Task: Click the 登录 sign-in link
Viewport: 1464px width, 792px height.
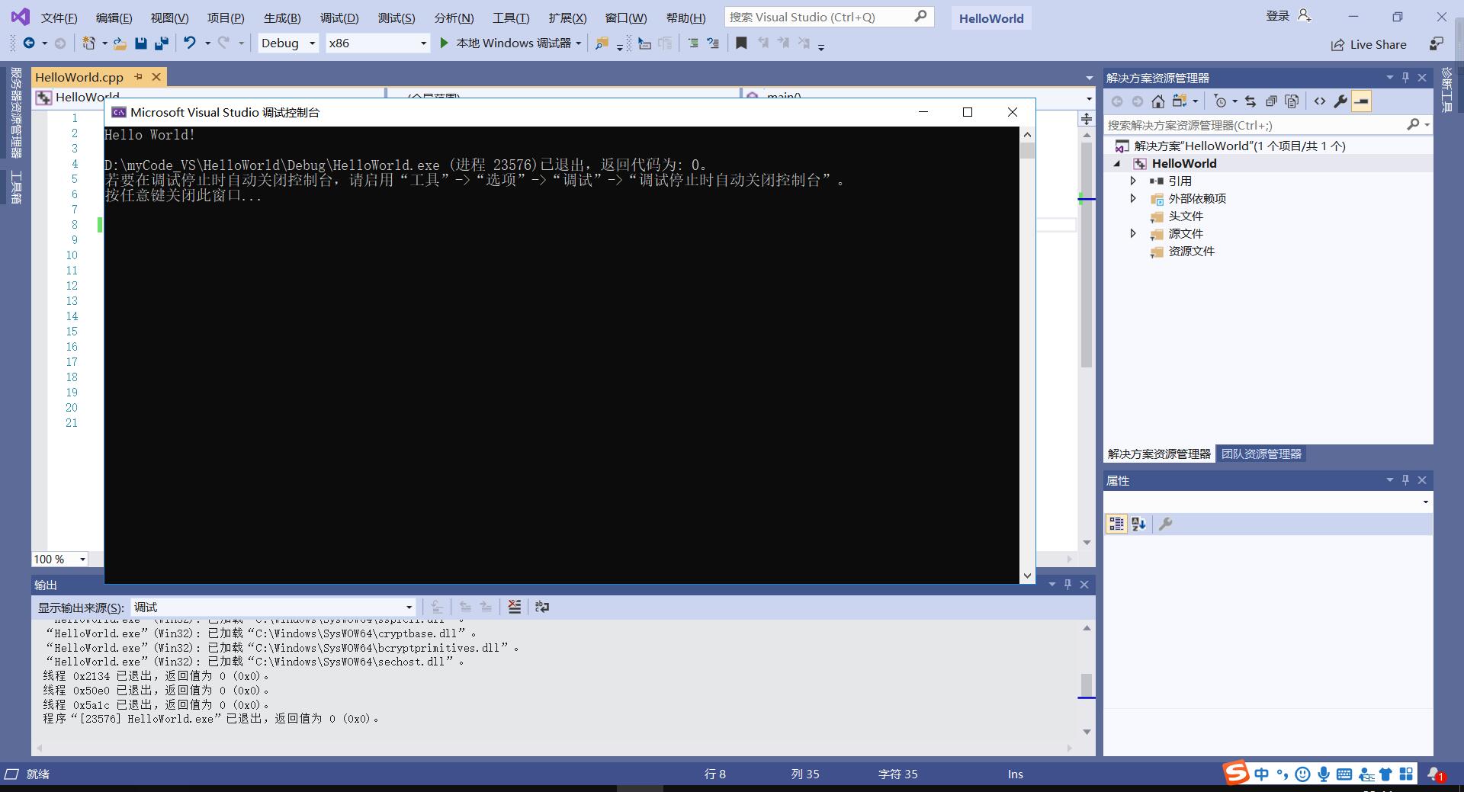Action: [x=1277, y=16]
